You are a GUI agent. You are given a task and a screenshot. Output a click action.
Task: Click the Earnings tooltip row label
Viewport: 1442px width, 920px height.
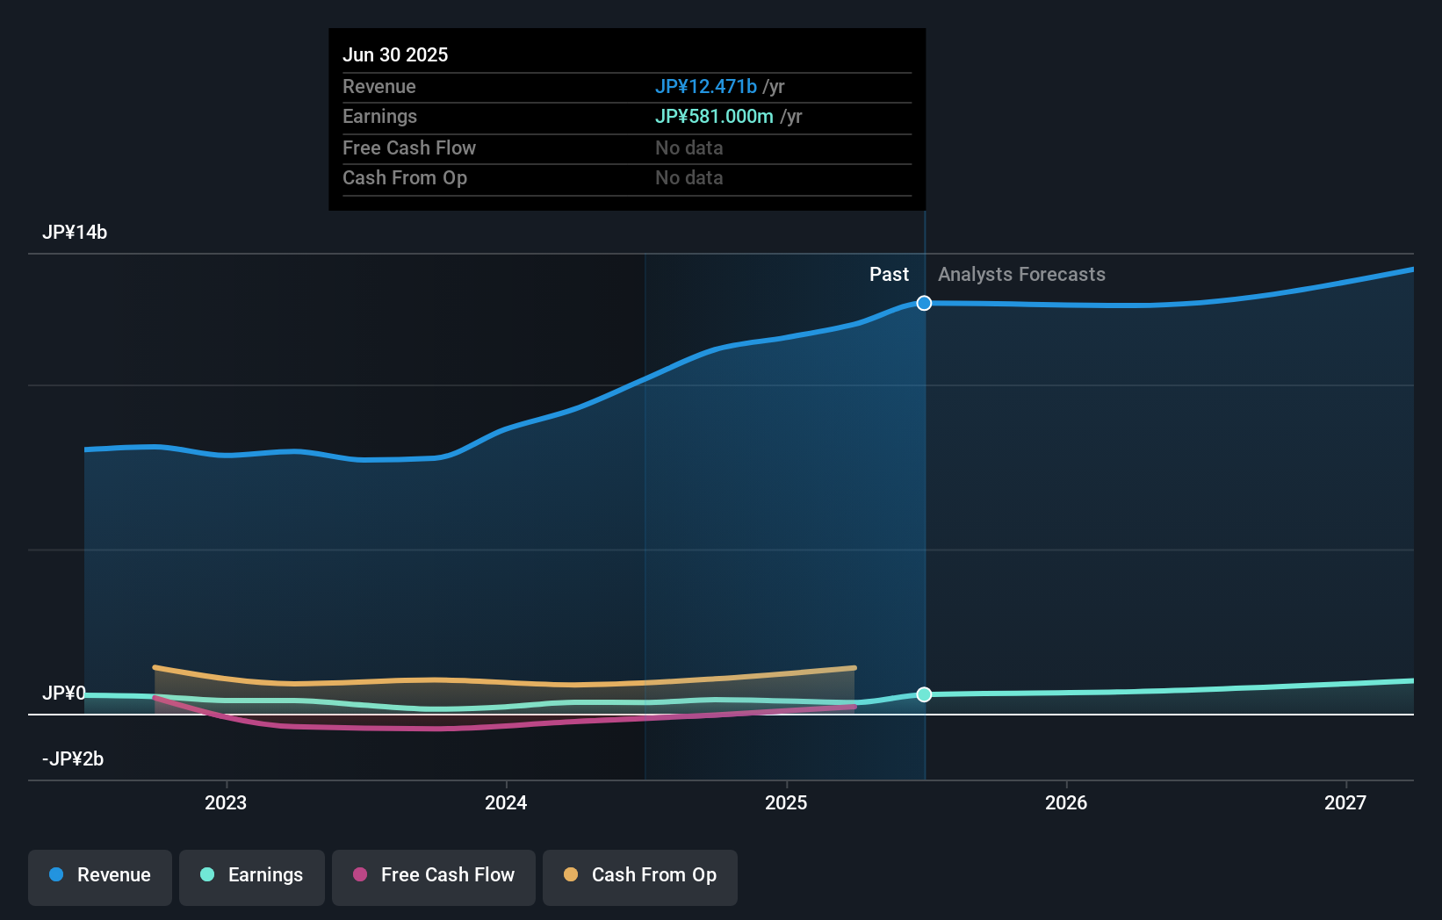point(379,116)
